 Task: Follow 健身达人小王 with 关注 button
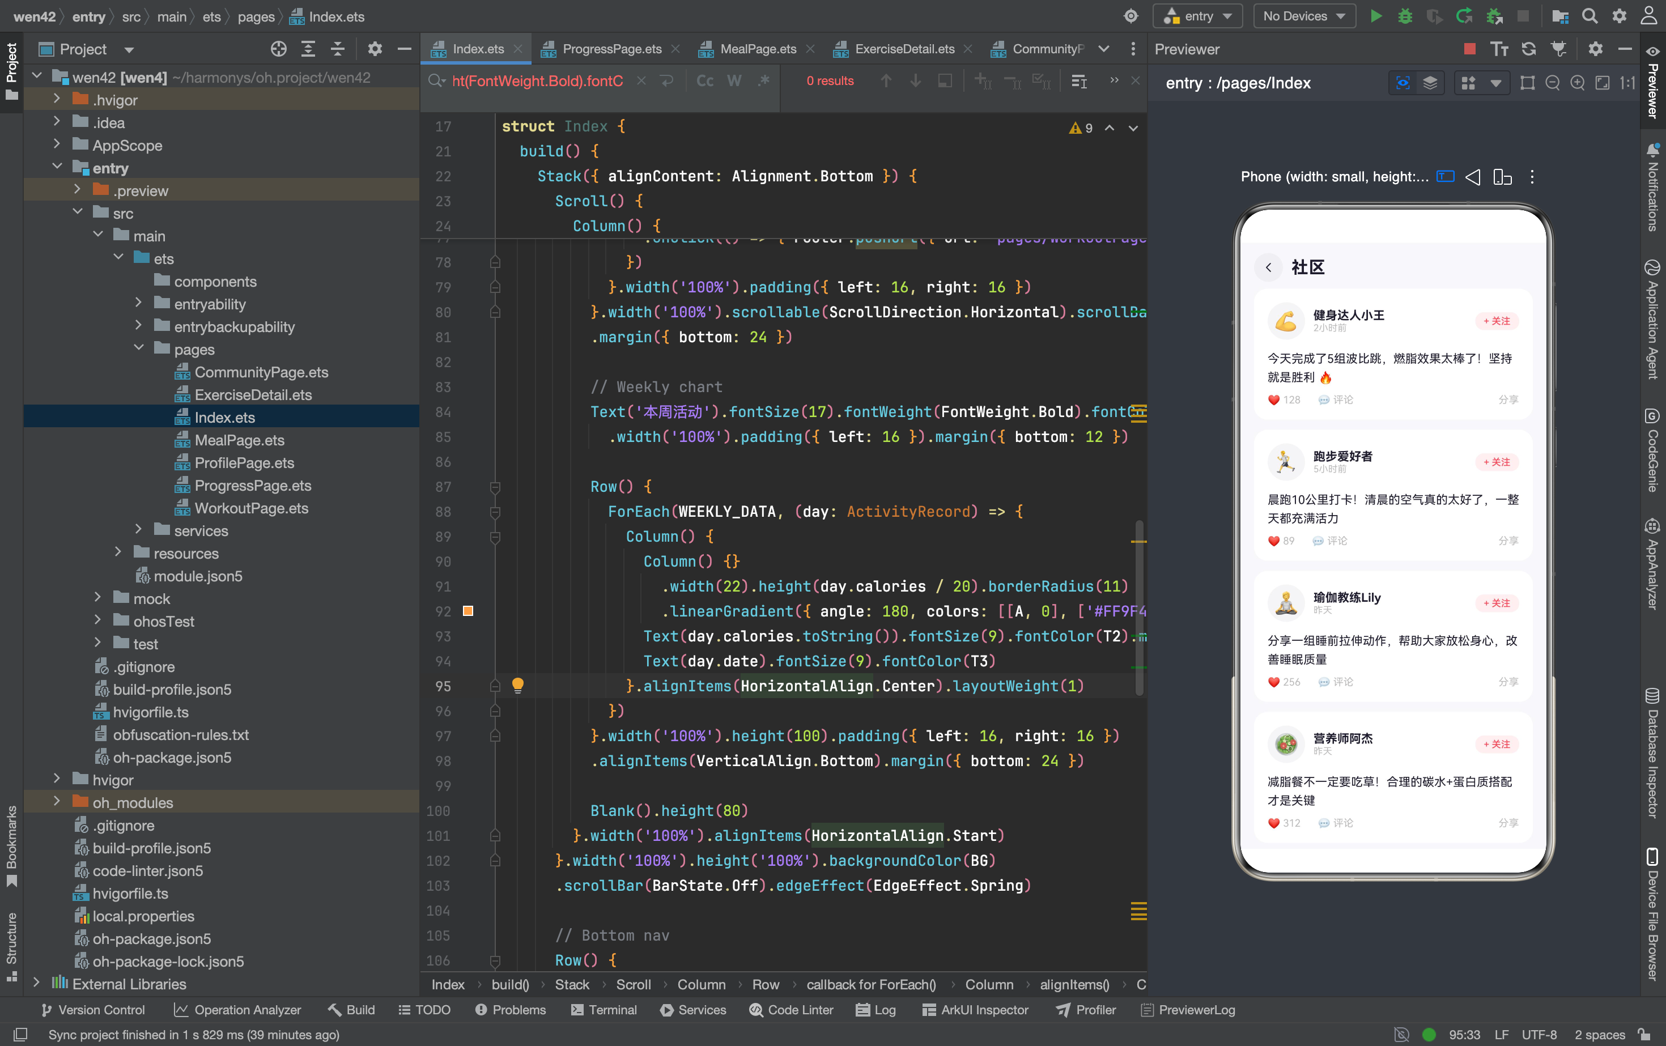[x=1497, y=321]
